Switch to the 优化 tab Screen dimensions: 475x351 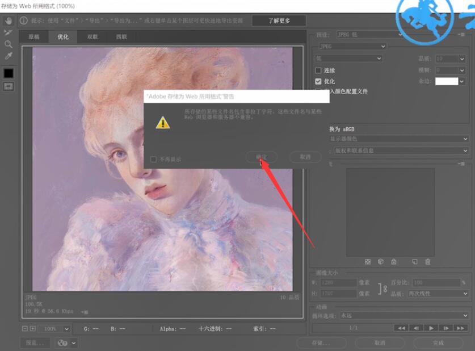tap(63, 37)
